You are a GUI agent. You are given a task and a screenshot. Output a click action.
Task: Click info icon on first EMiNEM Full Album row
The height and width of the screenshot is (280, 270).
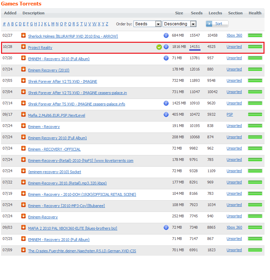166,58
